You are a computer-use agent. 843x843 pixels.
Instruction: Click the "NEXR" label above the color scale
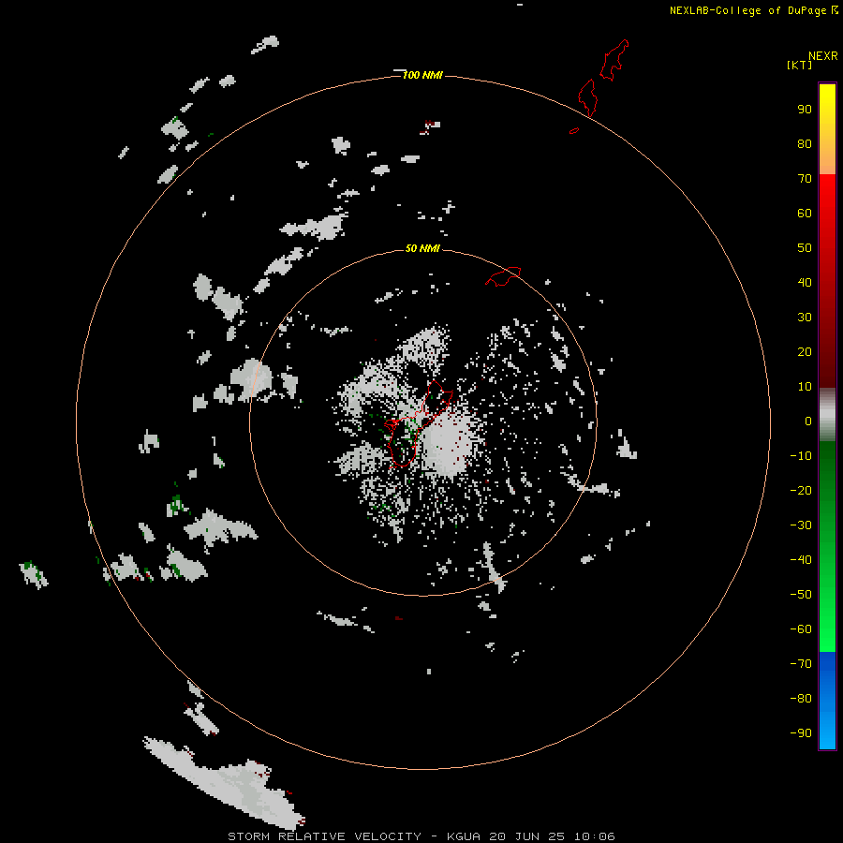tap(823, 56)
